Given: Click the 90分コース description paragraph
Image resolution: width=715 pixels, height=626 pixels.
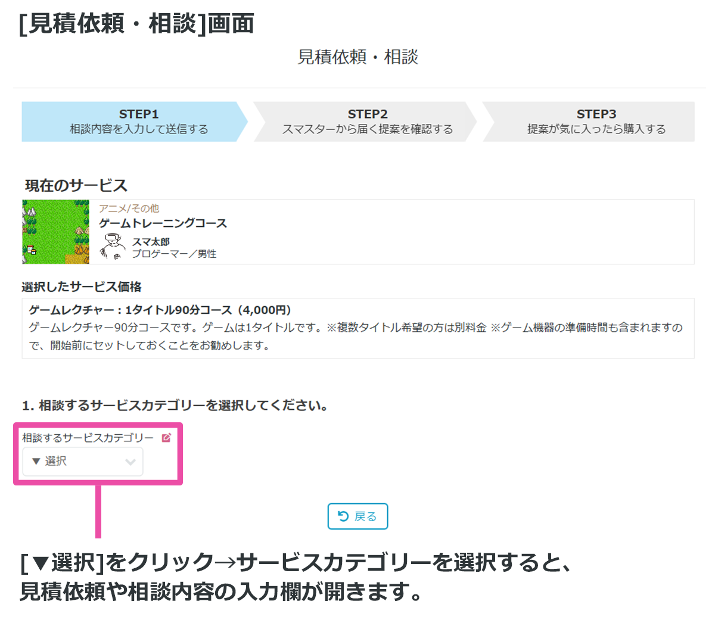Looking at the screenshot, I should 355,336.
